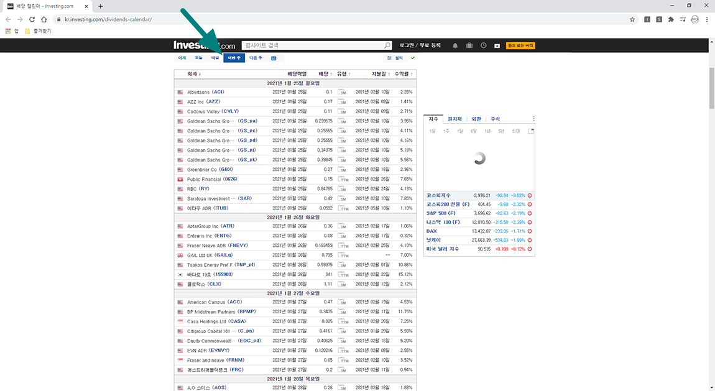The height and width of the screenshot is (391, 715).
Task: Bookmark this page with the star icon
Action: pos(632,19)
